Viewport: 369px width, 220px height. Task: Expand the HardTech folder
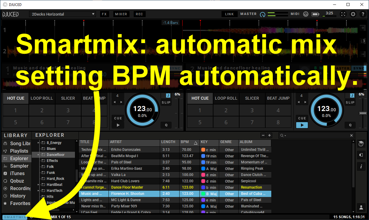coord(38,191)
